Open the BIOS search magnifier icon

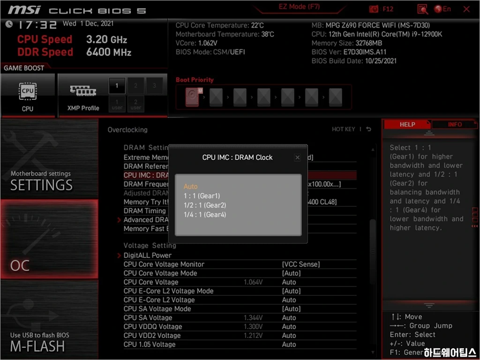coord(422,9)
